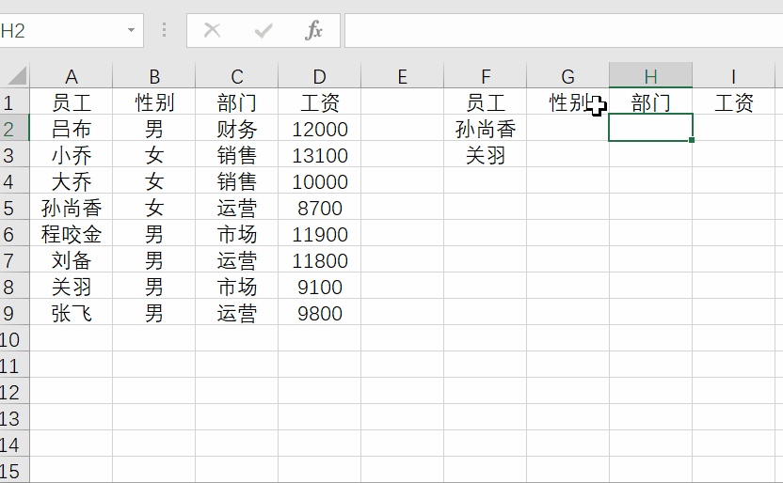
Task: Select cell A8 with 关羽
Action: pyautogui.click(x=71, y=288)
